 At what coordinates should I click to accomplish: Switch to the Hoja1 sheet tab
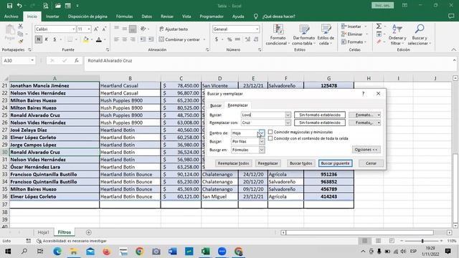(x=43, y=232)
